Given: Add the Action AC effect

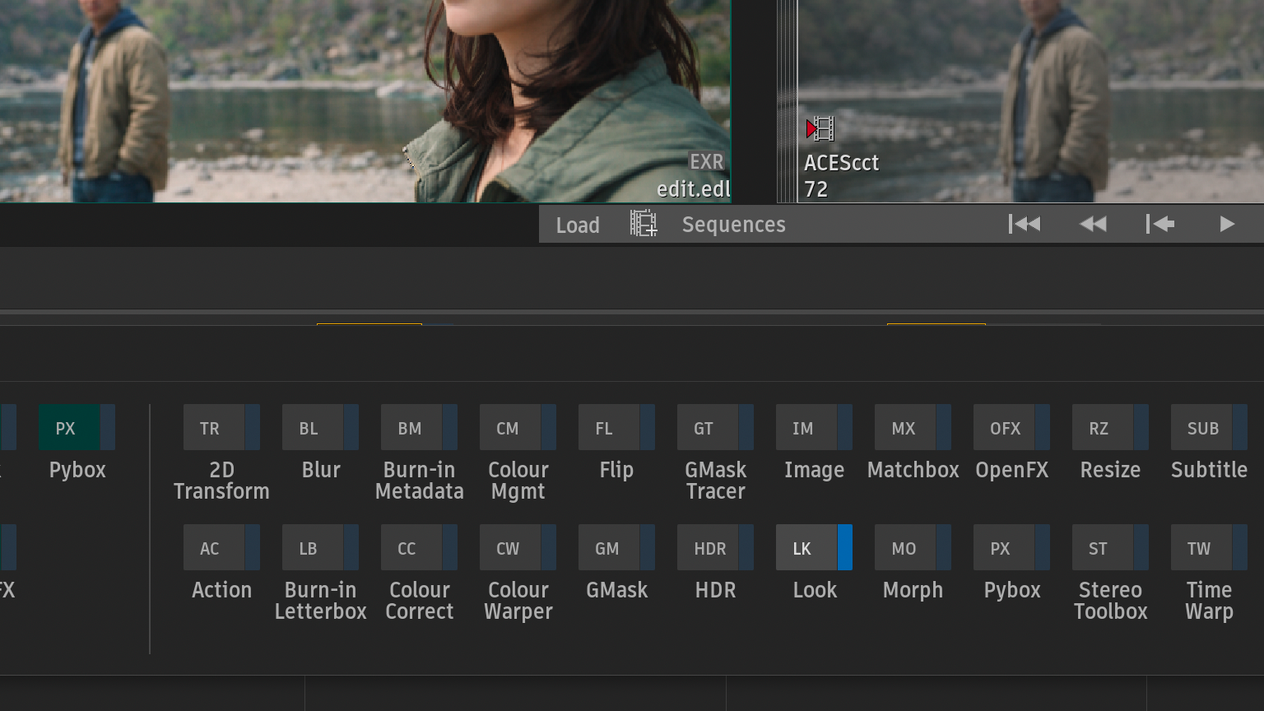Looking at the screenshot, I should click(x=213, y=548).
